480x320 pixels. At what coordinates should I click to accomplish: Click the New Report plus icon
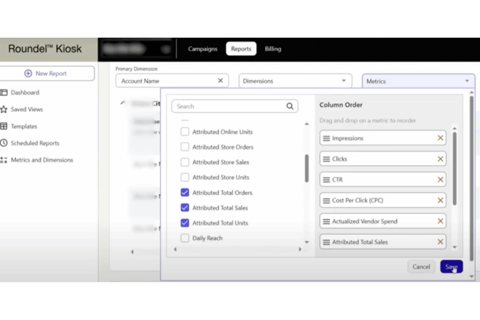[x=28, y=73]
